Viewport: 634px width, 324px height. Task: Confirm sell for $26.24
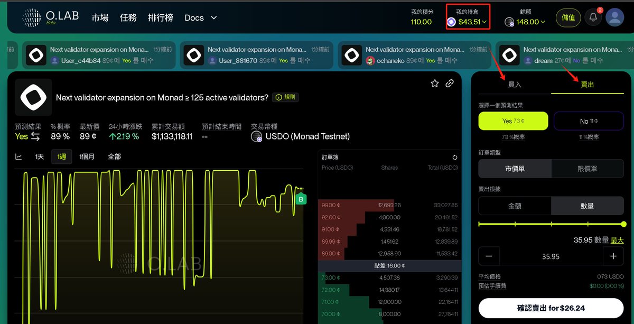551,308
